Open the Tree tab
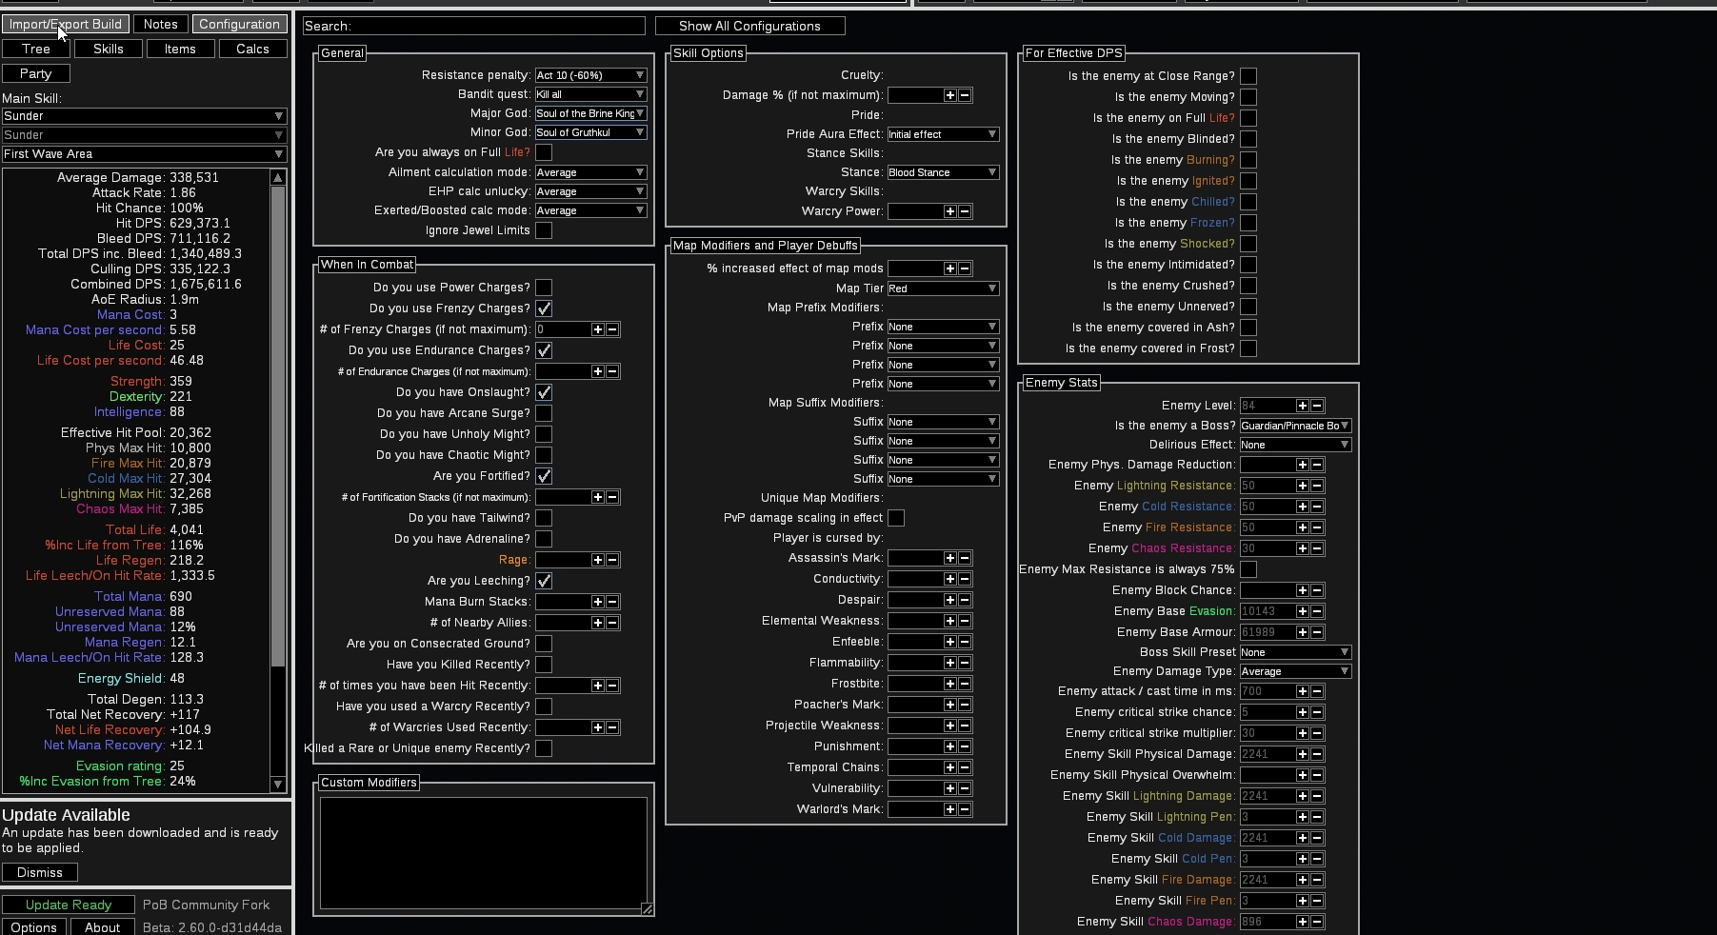The width and height of the screenshot is (1717, 935). (36, 49)
